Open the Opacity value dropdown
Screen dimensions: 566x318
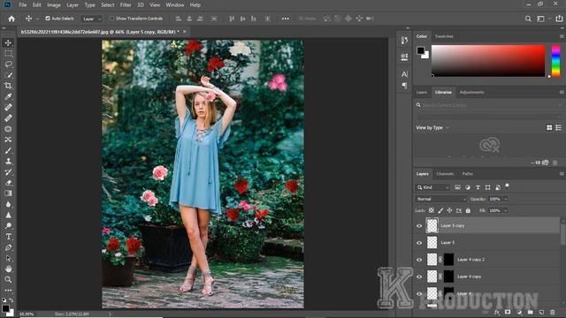pyautogui.click(x=505, y=199)
